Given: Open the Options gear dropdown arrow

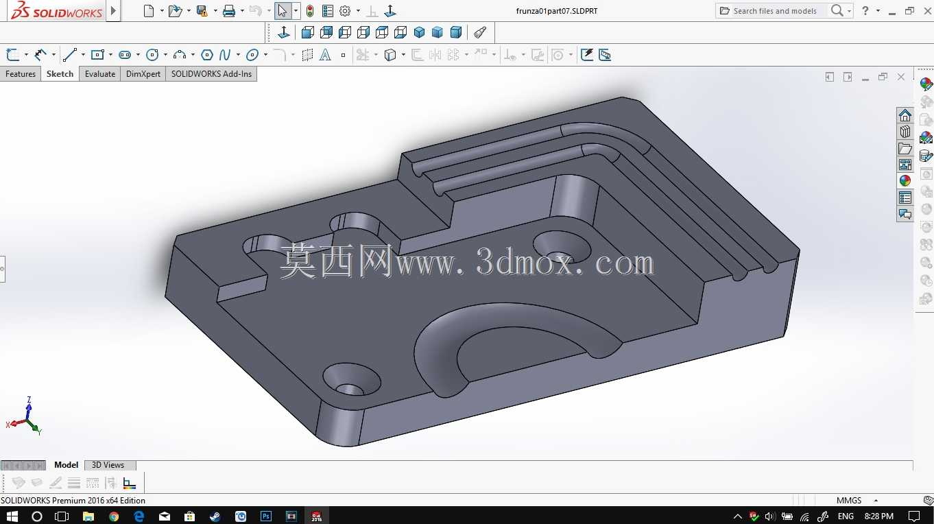Looking at the screenshot, I should click(x=358, y=11).
